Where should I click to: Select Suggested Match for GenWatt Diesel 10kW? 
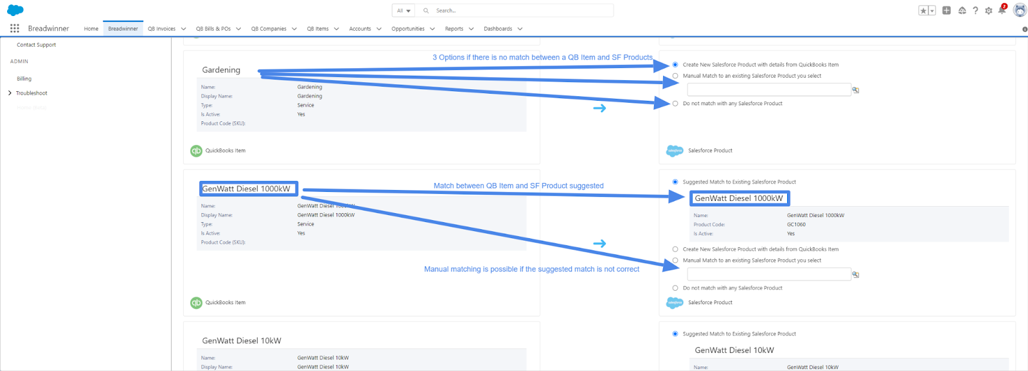[x=675, y=334]
